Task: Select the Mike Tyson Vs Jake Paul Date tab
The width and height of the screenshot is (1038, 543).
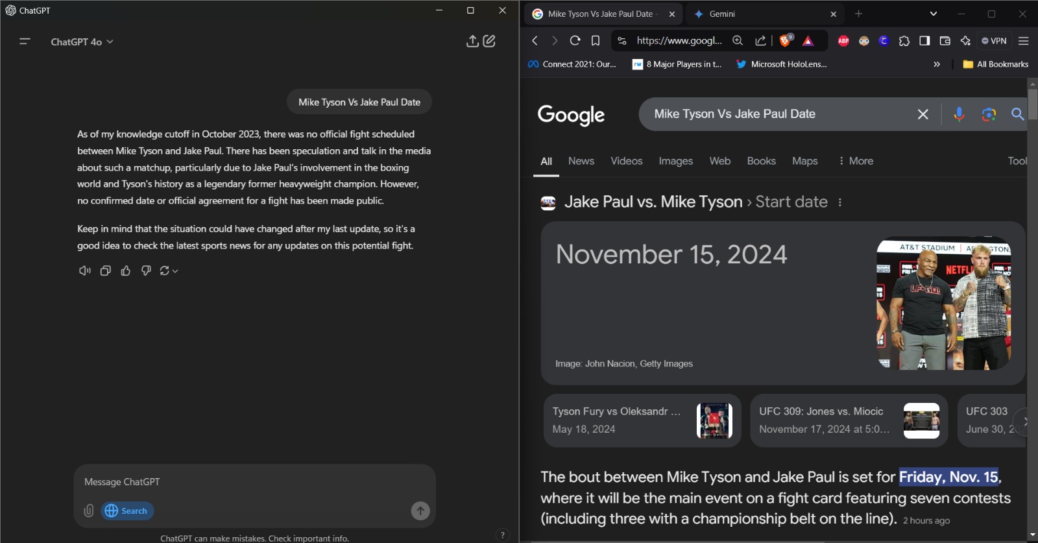Action: click(x=604, y=14)
